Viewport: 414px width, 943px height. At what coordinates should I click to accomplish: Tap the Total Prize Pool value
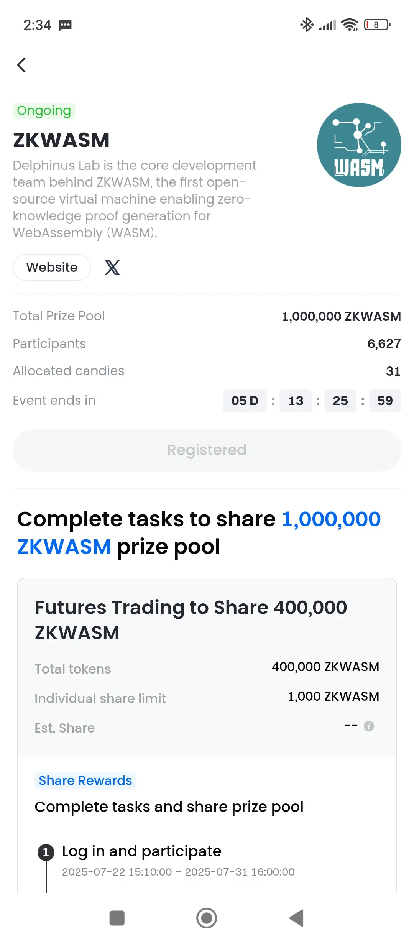point(342,317)
